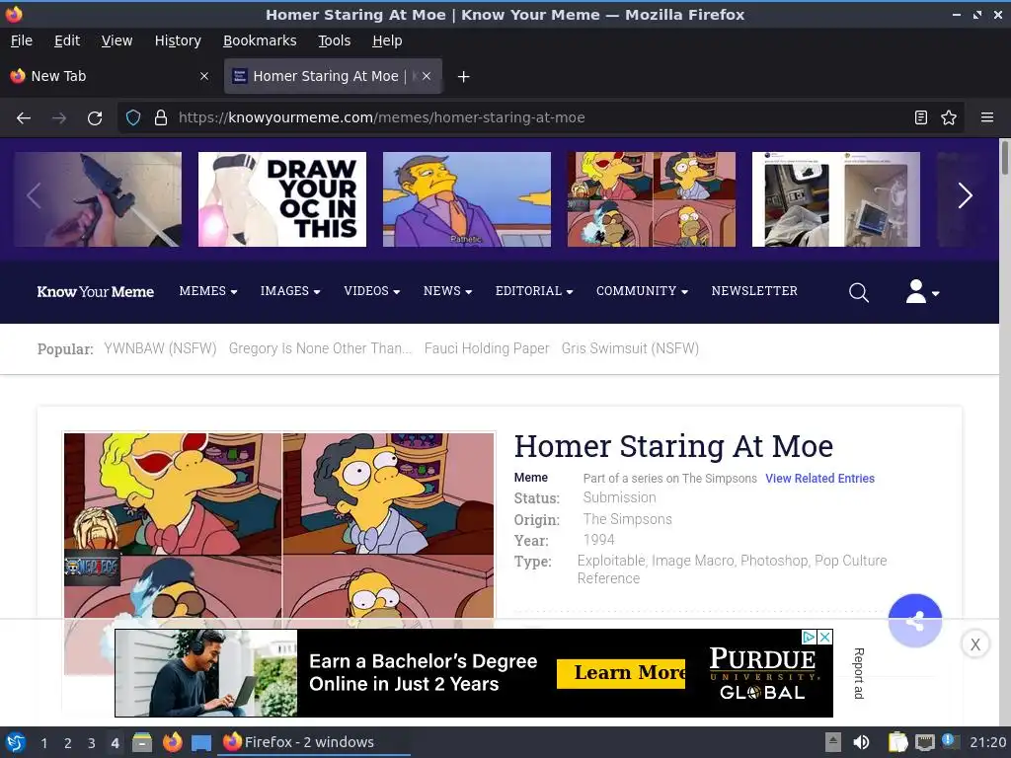Open Fauci Holding Paper popular link

(487, 348)
